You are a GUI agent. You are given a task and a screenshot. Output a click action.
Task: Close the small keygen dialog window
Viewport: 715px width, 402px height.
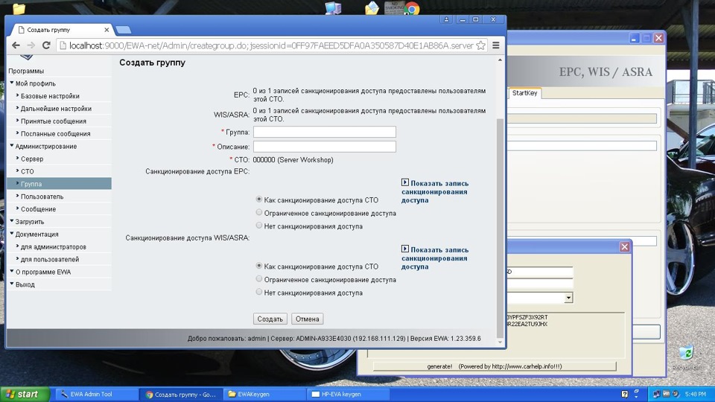coord(624,246)
